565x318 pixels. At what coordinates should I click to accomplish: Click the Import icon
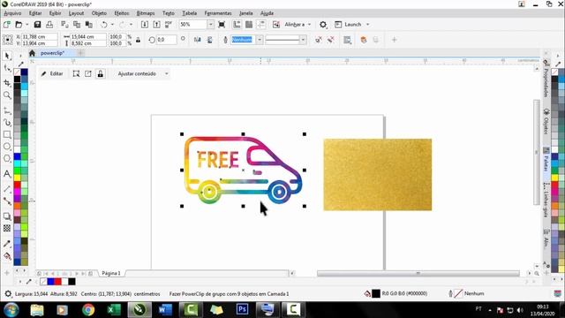[145, 25]
